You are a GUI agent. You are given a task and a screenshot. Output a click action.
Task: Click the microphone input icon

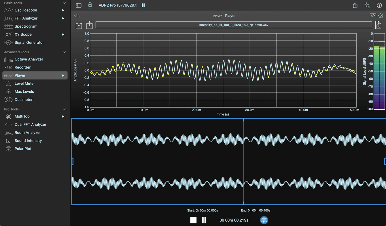pyautogui.click(x=90, y=5)
